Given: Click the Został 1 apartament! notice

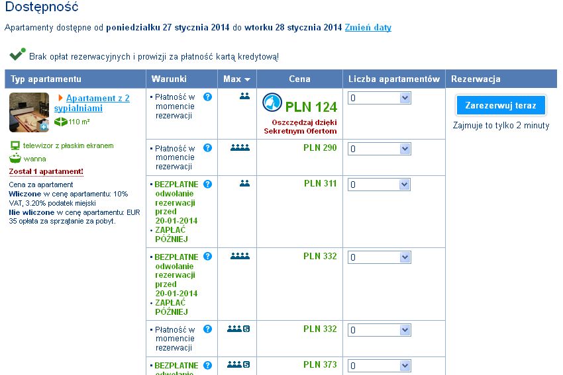Looking at the screenshot, I should pos(46,171).
